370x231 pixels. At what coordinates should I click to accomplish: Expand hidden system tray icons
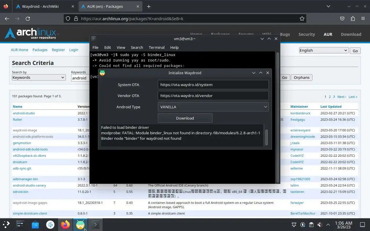coord(328,225)
